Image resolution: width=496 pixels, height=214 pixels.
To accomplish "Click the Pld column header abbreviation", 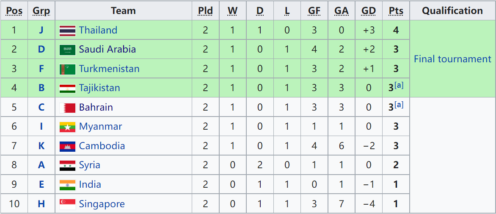I will point(205,11).
